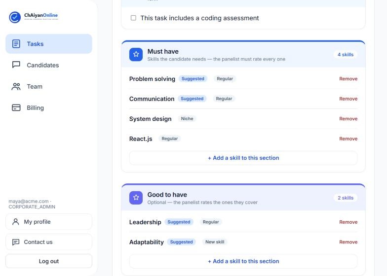Screen dimensions: 387x276
Task: Click the Regular tag on Communication
Action: pyautogui.click(x=224, y=99)
